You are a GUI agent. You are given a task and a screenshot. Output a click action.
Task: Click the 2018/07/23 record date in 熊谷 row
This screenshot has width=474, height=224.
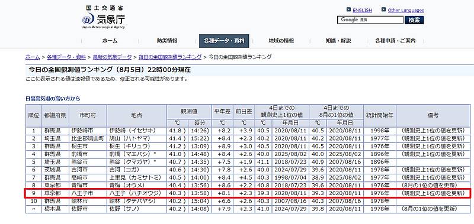pyautogui.click(x=290, y=162)
